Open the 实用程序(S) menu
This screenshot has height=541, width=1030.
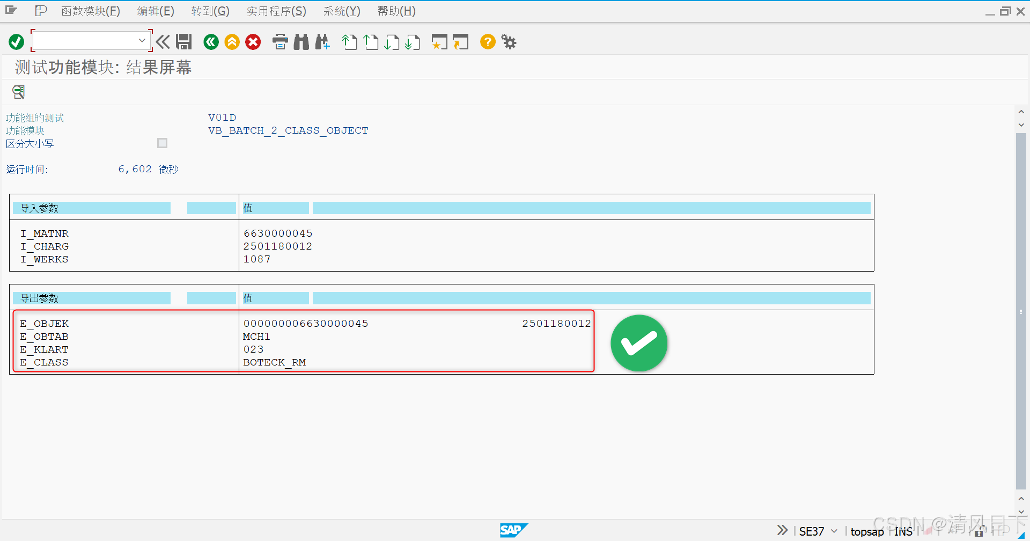276,11
